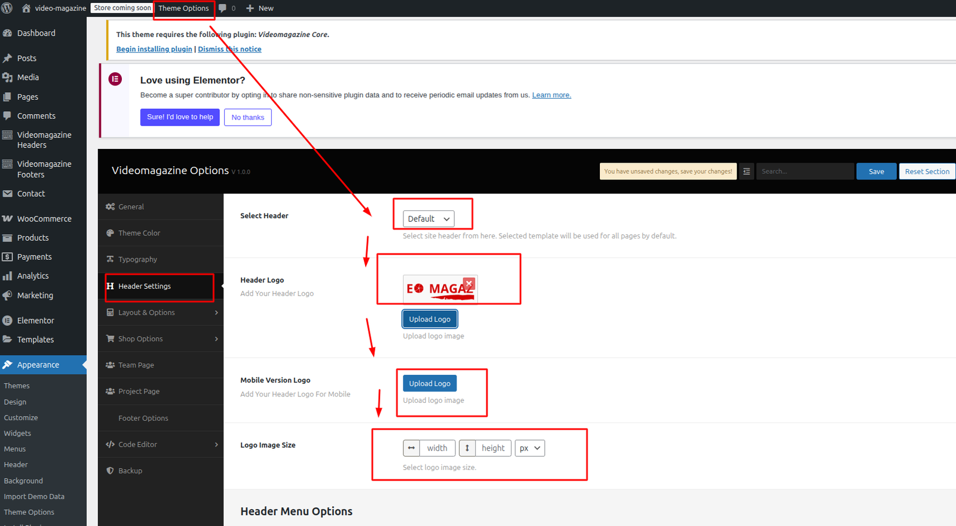Click the logo width input field
The width and height of the screenshot is (956, 526).
pos(437,448)
